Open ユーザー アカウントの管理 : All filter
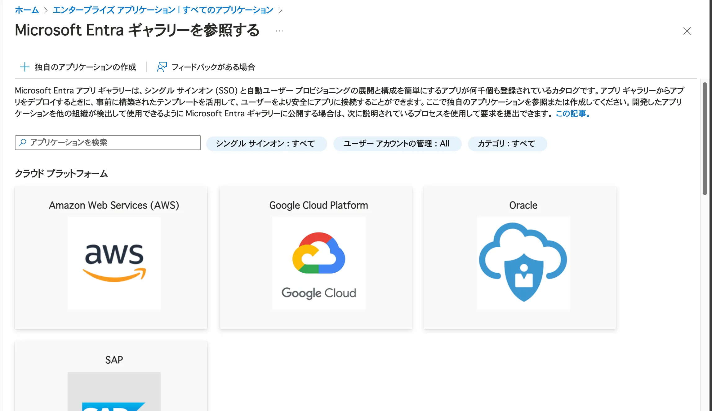 pyautogui.click(x=398, y=144)
